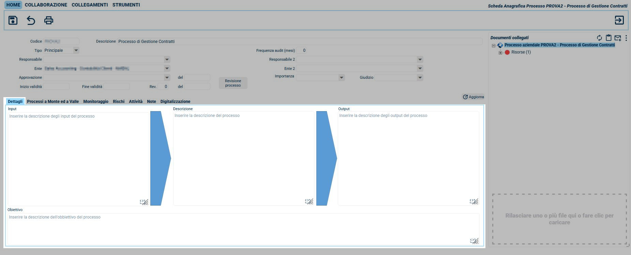Click the undo arrow icon
Viewport: 631px width, 255px height.
pyautogui.click(x=31, y=20)
